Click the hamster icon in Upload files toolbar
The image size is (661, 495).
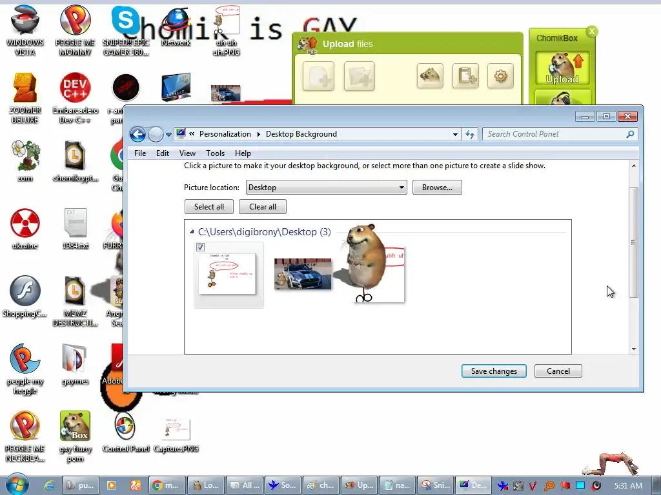tap(430, 76)
